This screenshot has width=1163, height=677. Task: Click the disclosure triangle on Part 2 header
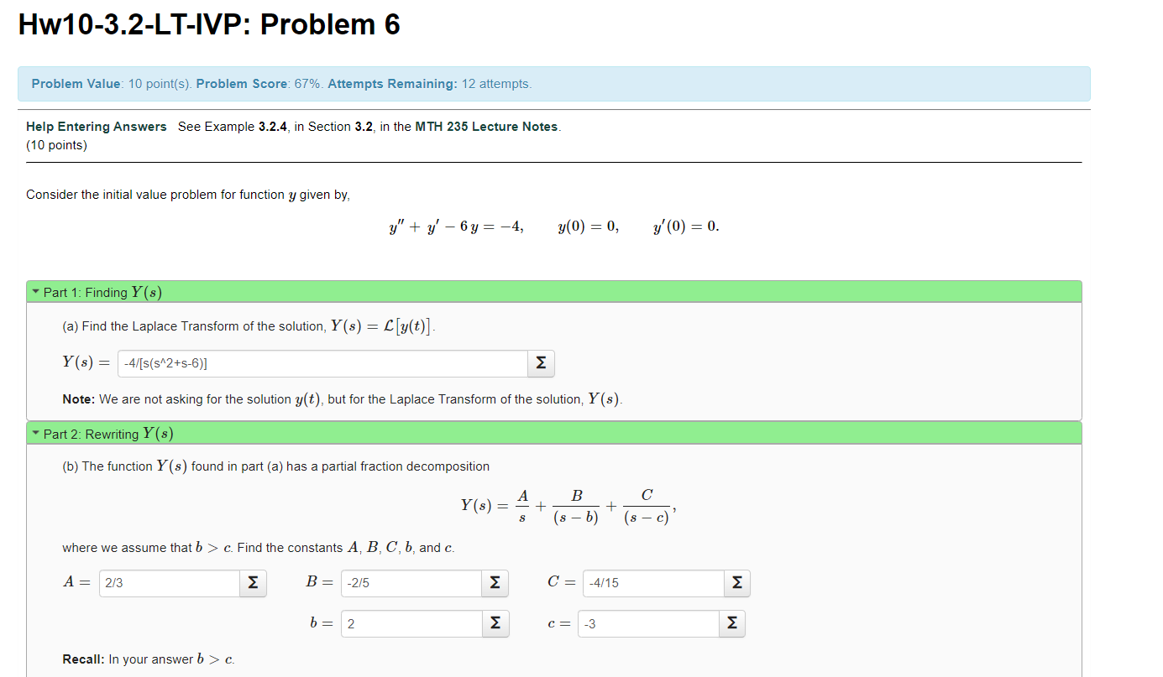click(x=35, y=434)
